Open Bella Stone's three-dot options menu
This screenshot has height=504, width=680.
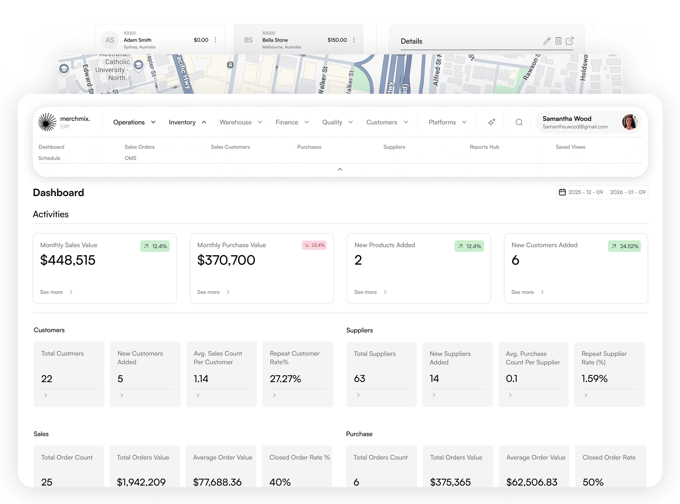tap(354, 40)
